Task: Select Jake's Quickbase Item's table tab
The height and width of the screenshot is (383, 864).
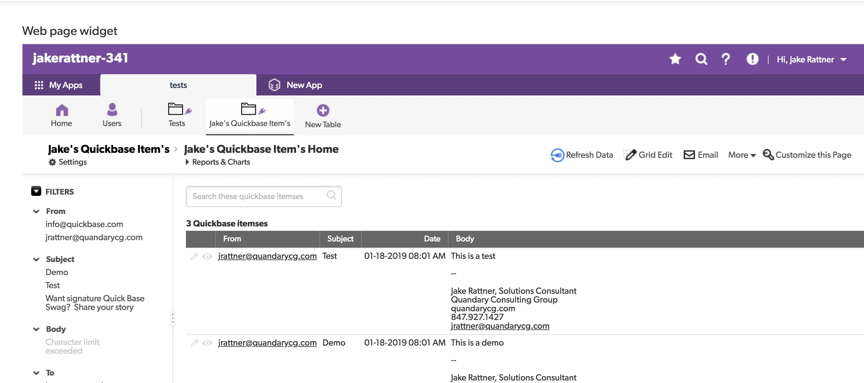Action: pyautogui.click(x=250, y=116)
